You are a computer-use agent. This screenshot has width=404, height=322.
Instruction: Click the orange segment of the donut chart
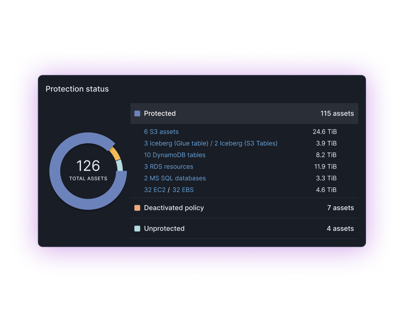click(x=114, y=154)
